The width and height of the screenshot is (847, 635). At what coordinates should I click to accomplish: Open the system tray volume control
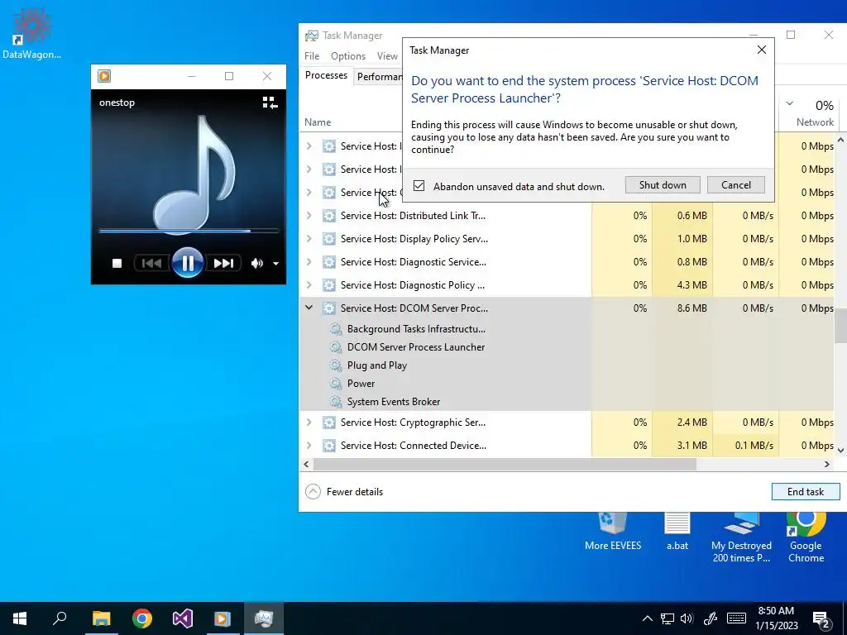[x=687, y=618]
